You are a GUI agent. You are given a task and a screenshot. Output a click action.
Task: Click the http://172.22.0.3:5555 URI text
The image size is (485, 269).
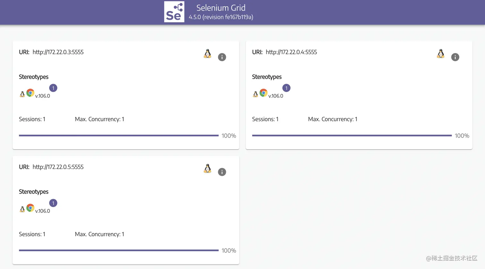[58, 52]
